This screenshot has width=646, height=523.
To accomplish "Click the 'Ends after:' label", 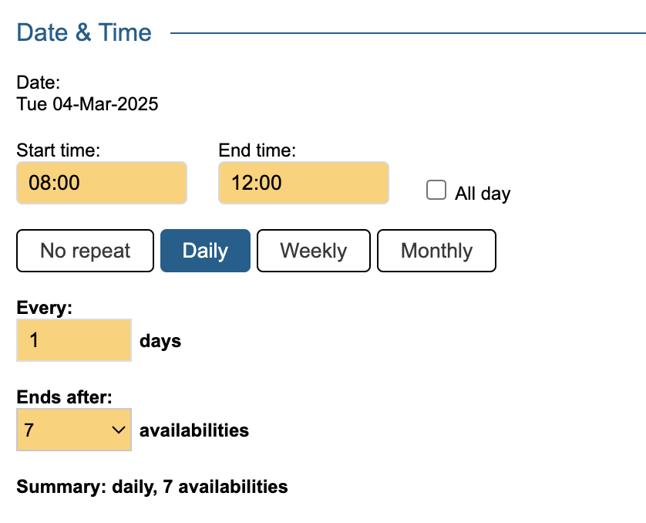I will [64, 397].
